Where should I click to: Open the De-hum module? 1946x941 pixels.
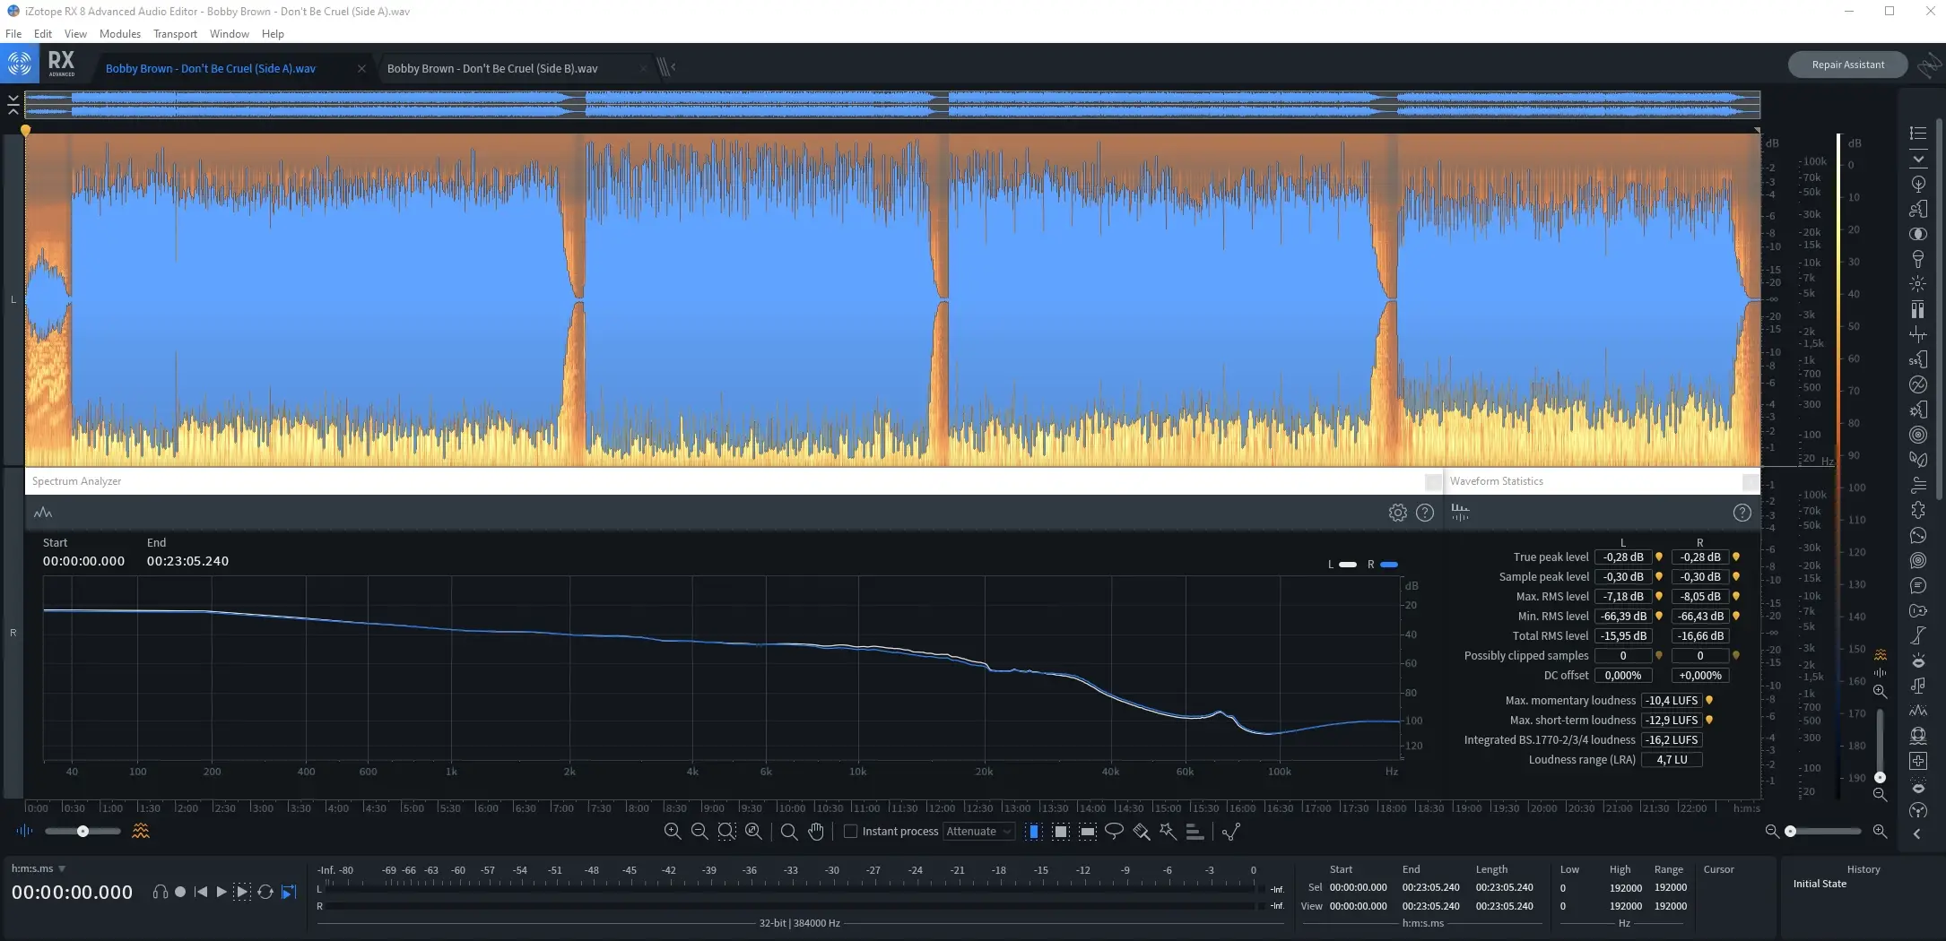tap(1918, 384)
